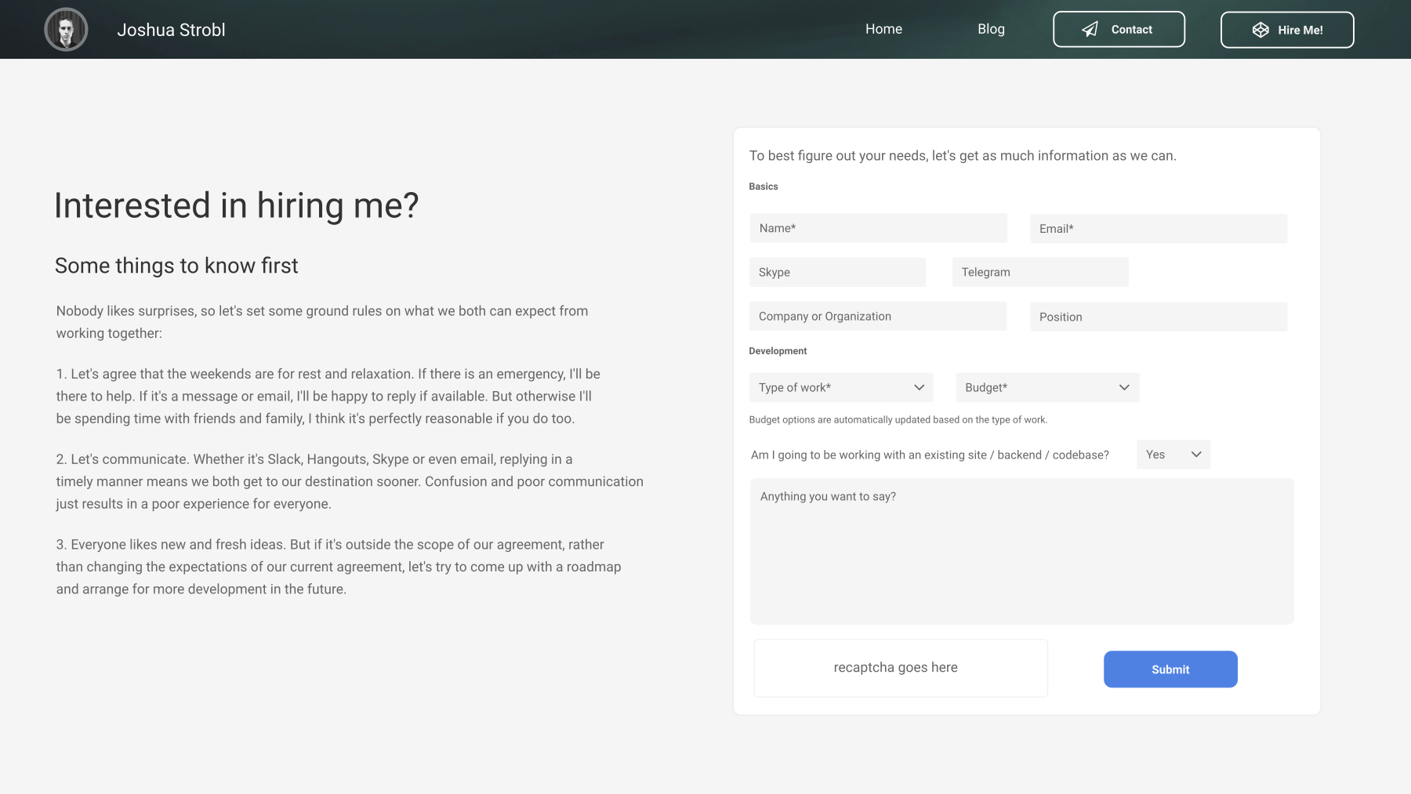1411x794 pixels.
Task: Click the Codepen-style icon in Hire Me
Action: 1260,30
